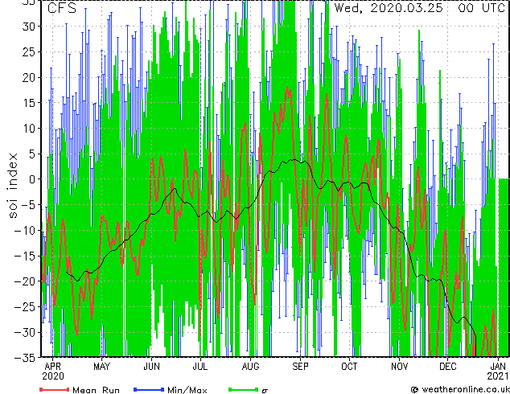510x394 pixels.
Task: Click the y-axis value '-20'
Action: pyautogui.click(x=25, y=281)
